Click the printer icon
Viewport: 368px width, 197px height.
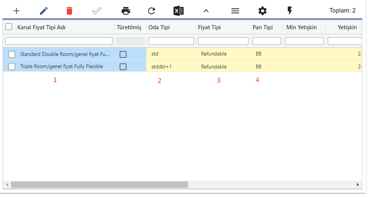(x=126, y=11)
